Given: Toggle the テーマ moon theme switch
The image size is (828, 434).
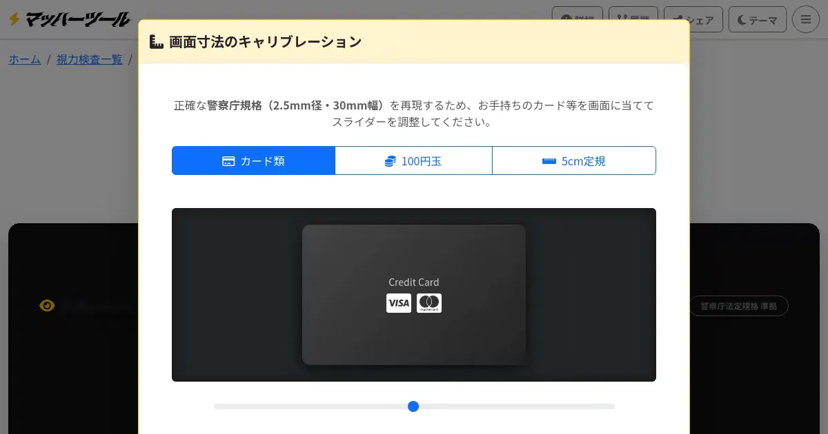Looking at the screenshot, I should coord(757,19).
